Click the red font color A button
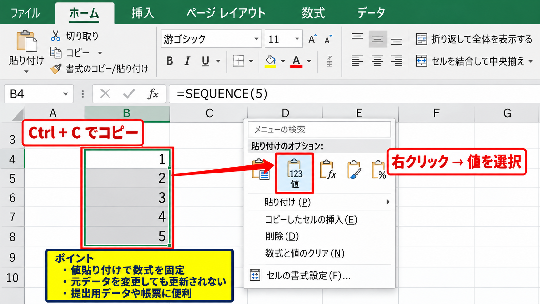Image resolution: width=540 pixels, height=304 pixels. pos(296,61)
